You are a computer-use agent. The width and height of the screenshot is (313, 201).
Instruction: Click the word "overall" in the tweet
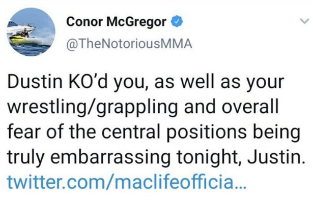pyautogui.click(x=250, y=107)
